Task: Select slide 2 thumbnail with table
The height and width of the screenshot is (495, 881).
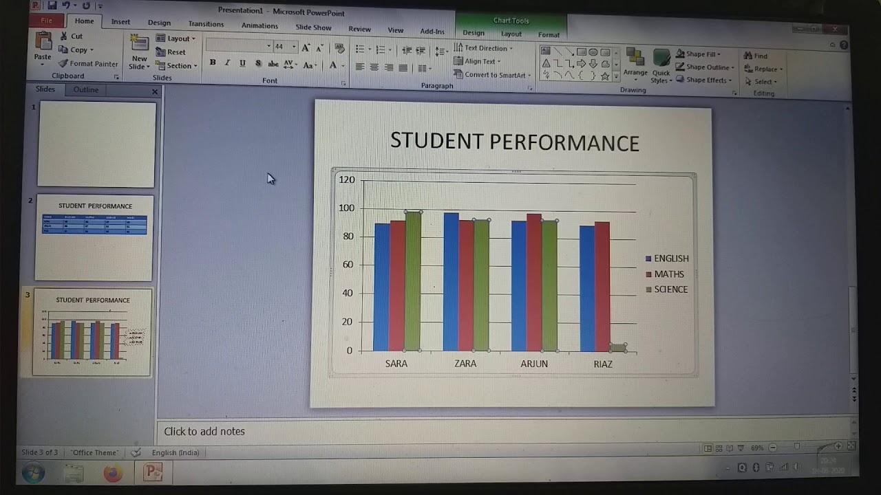Action: [x=94, y=237]
